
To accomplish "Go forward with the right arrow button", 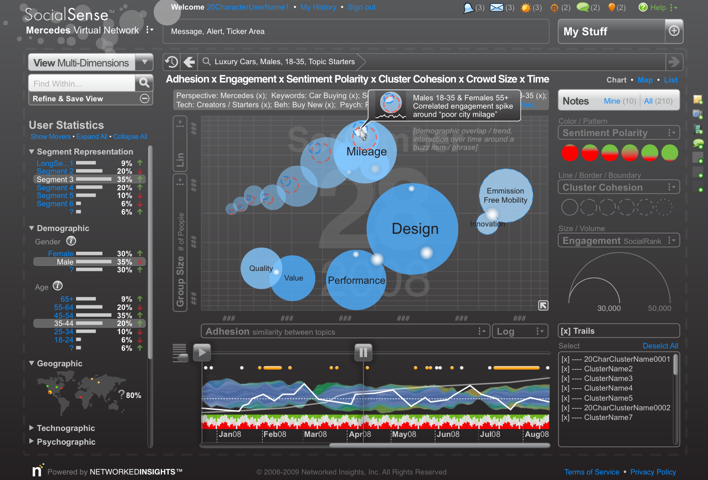I will click(x=674, y=62).
